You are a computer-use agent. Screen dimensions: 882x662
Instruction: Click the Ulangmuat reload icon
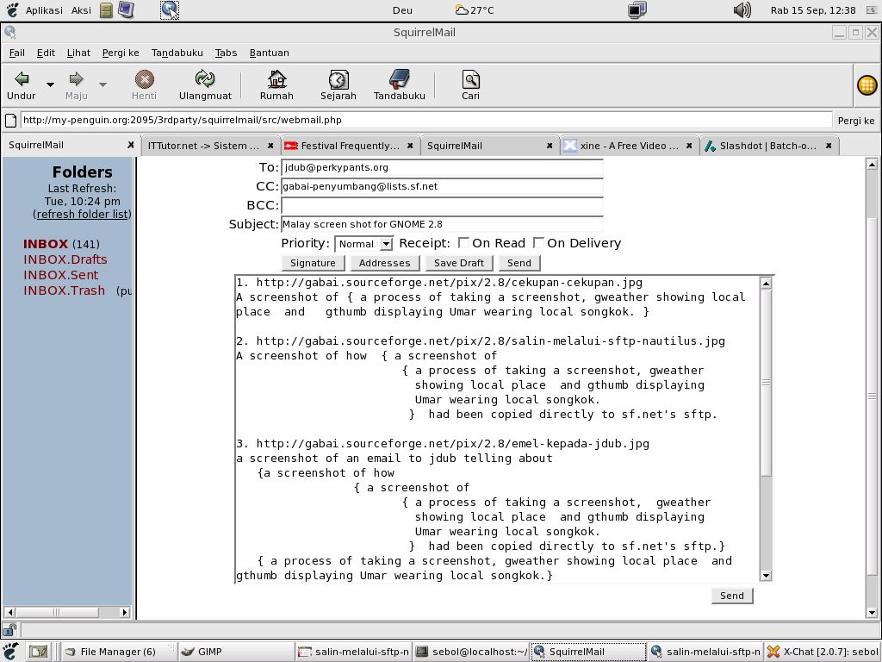[x=205, y=80]
